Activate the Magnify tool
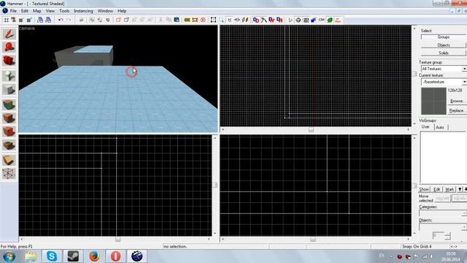The height and width of the screenshot is (263, 467). click(x=9, y=47)
